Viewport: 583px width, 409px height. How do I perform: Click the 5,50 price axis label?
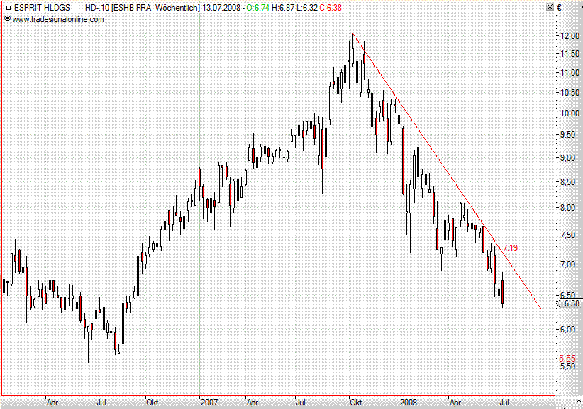click(568, 366)
